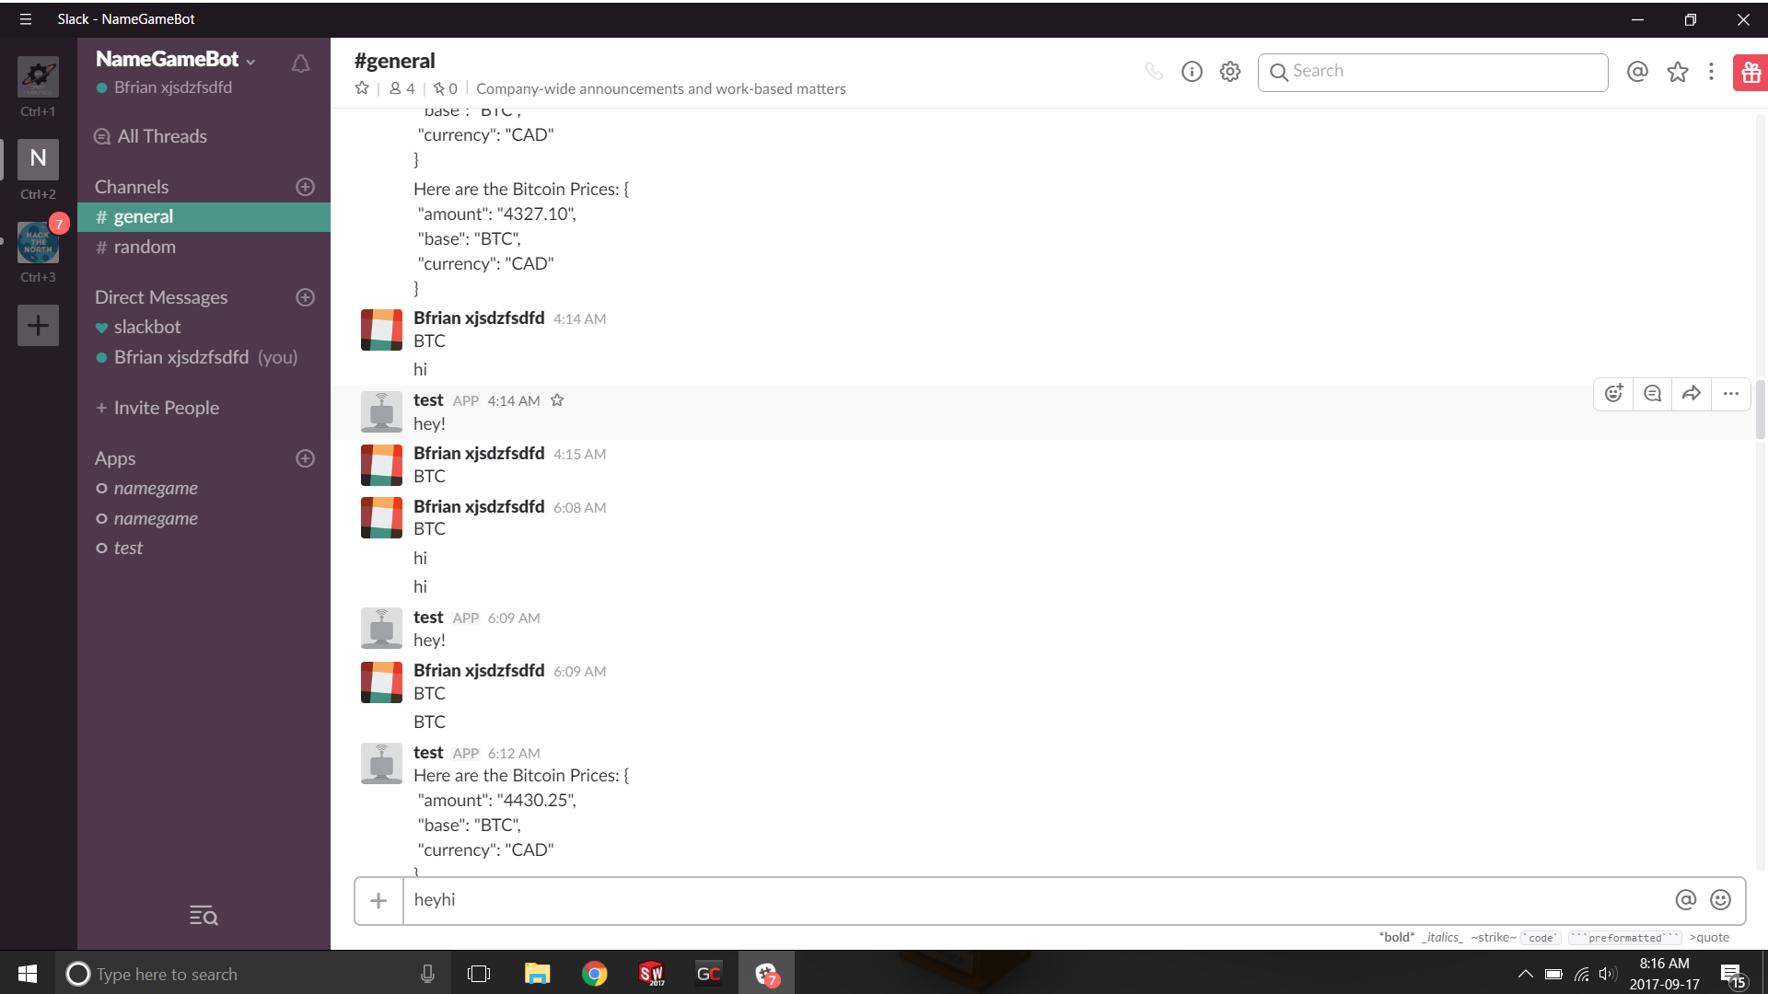The height and width of the screenshot is (994, 1768).
Task: Open channel details info icon
Action: (x=1192, y=72)
